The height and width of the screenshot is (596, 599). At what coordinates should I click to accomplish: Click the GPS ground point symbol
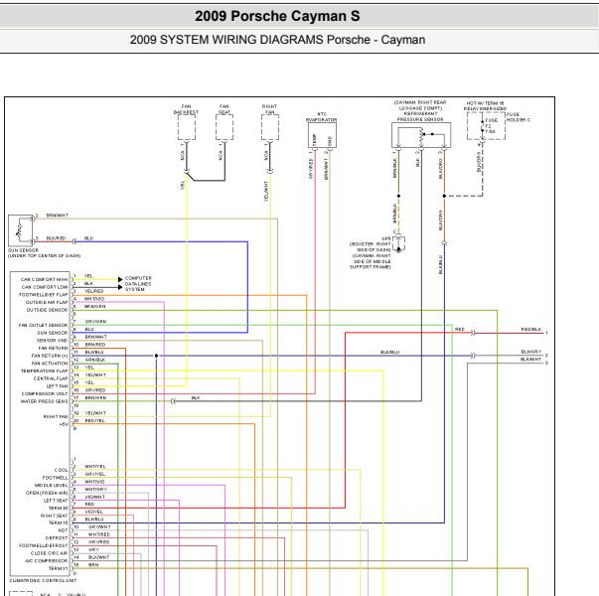coord(398,243)
